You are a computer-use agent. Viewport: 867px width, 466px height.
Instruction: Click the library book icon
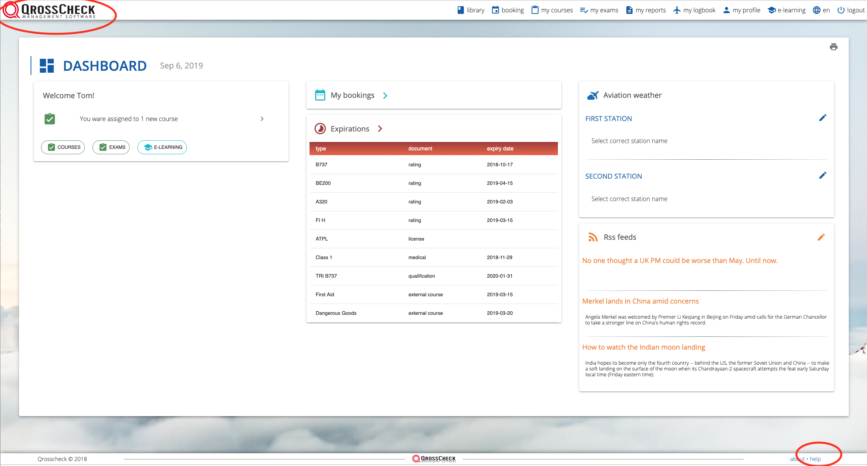(460, 10)
